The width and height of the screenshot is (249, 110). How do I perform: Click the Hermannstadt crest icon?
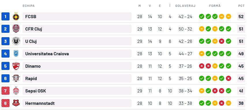(16, 103)
